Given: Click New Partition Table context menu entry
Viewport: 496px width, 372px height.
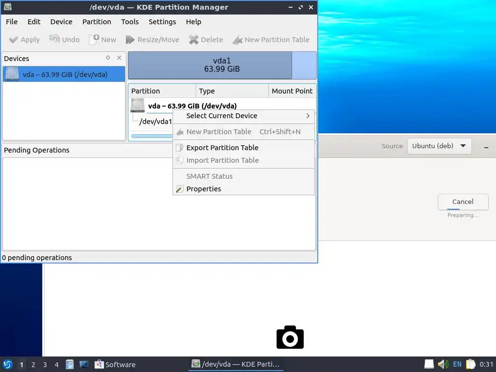Looking at the screenshot, I should (x=244, y=132).
